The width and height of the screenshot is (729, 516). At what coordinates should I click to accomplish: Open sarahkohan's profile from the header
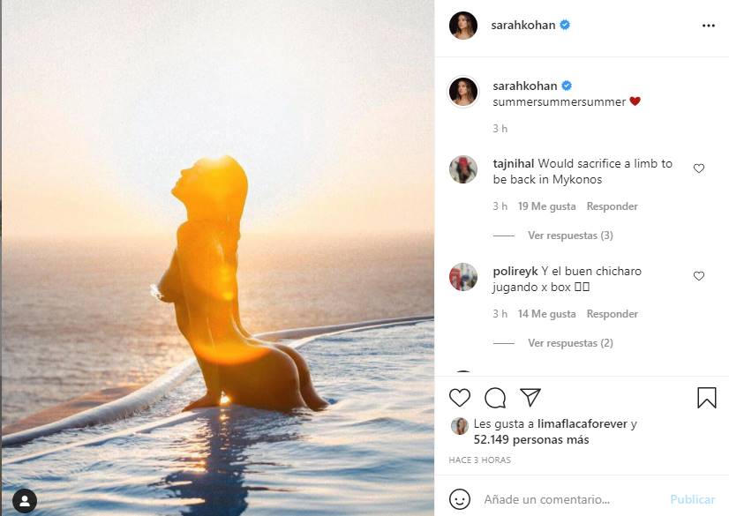pos(521,26)
